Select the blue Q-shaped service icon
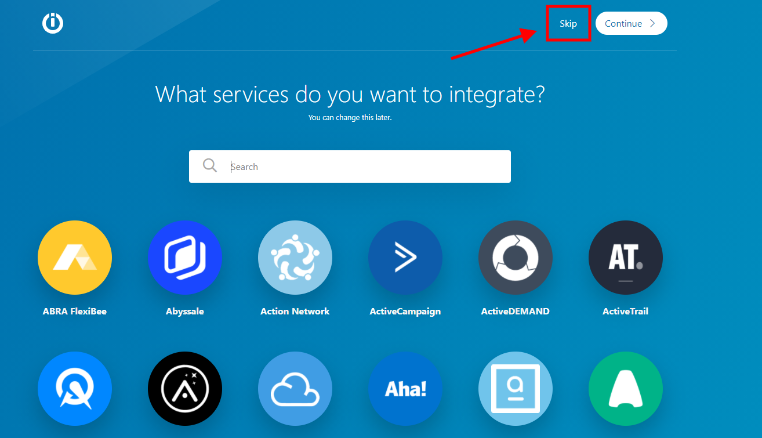Image resolution: width=762 pixels, height=438 pixels. [x=75, y=389]
